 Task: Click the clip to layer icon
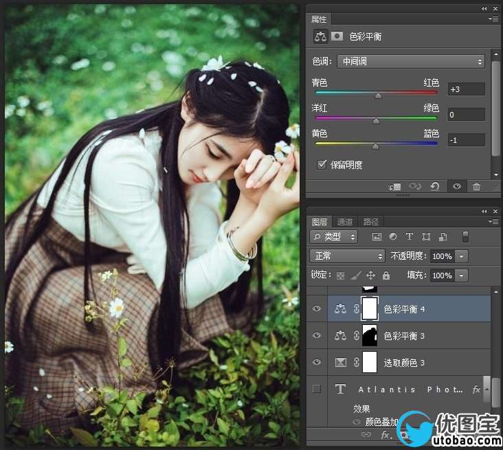click(395, 187)
